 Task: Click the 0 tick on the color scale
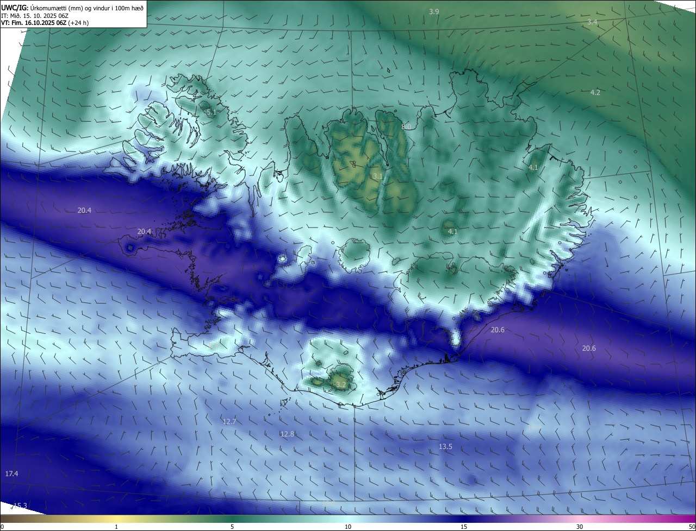[x=2, y=527]
